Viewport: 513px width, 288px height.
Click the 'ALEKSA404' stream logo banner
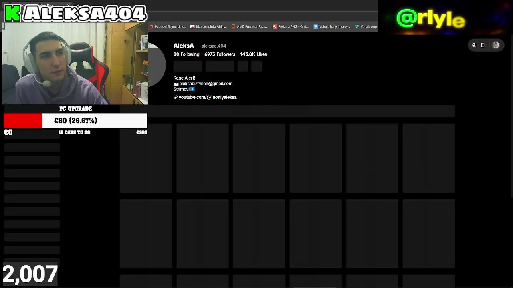(x=75, y=13)
